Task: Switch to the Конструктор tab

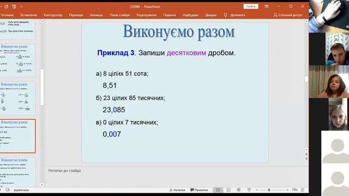Action: coord(53,15)
